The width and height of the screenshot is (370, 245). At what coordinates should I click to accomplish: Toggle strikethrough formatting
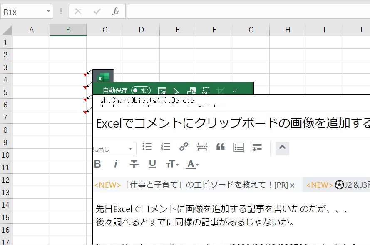point(134,164)
